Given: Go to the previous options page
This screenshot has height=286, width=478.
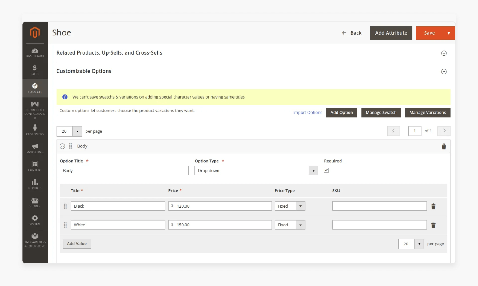Looking at the screenshot, I should pyautogui.click(x=393, y=131).
